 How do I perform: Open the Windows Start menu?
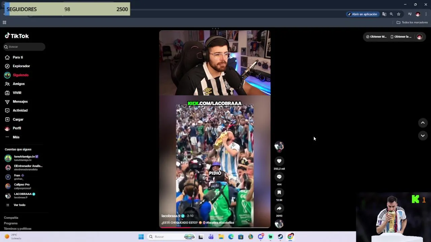pyautogui.click(x=141, y=237)
